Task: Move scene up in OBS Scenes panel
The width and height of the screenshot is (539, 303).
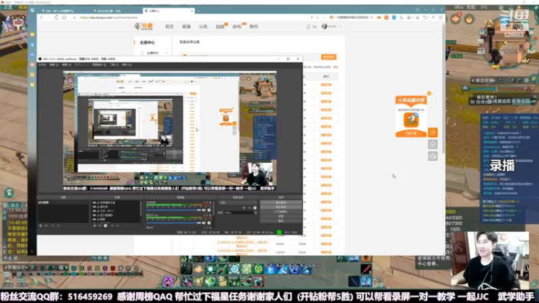Action: coord(53,226)
